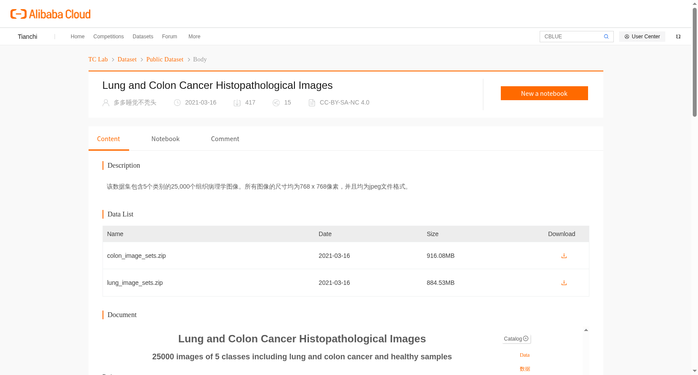
Task: Go to TC Lab breadcrumb link
Action: pos(98,60)
